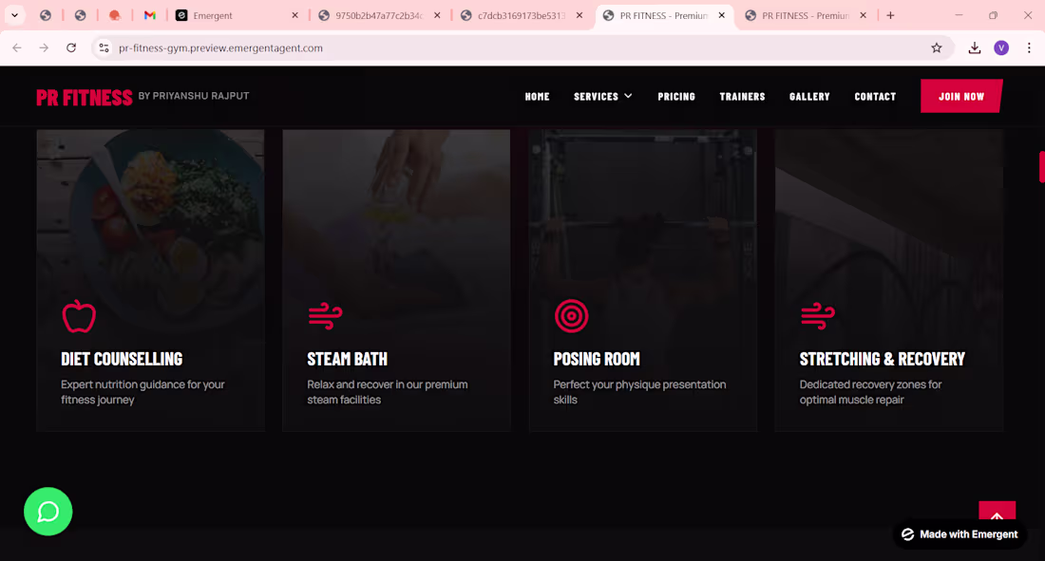Open the Chrome three-dot menu
This screenshot has height=561, width=1045.
[x=1029, y=48]
